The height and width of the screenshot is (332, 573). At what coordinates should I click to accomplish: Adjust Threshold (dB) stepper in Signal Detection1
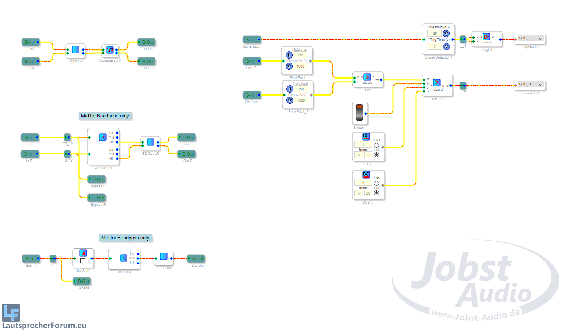click(446, 34)
